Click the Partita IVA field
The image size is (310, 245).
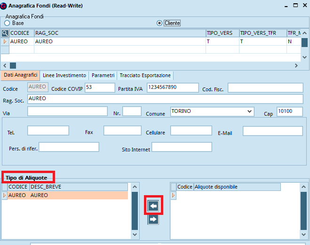click(173, 87)
